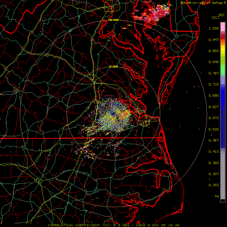The height and width of the screenshot is (227, 227).
Task: Select the 0.360 legend value
Action: [x=214, y=163]
